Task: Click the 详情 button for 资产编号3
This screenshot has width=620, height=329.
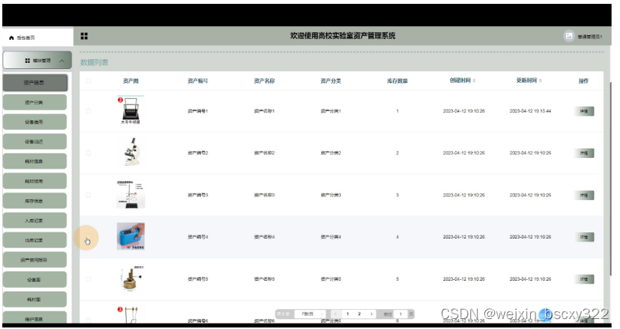Action: (584, 195)
